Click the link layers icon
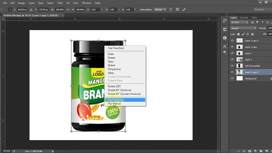272x153 pixels. [238, 151]
